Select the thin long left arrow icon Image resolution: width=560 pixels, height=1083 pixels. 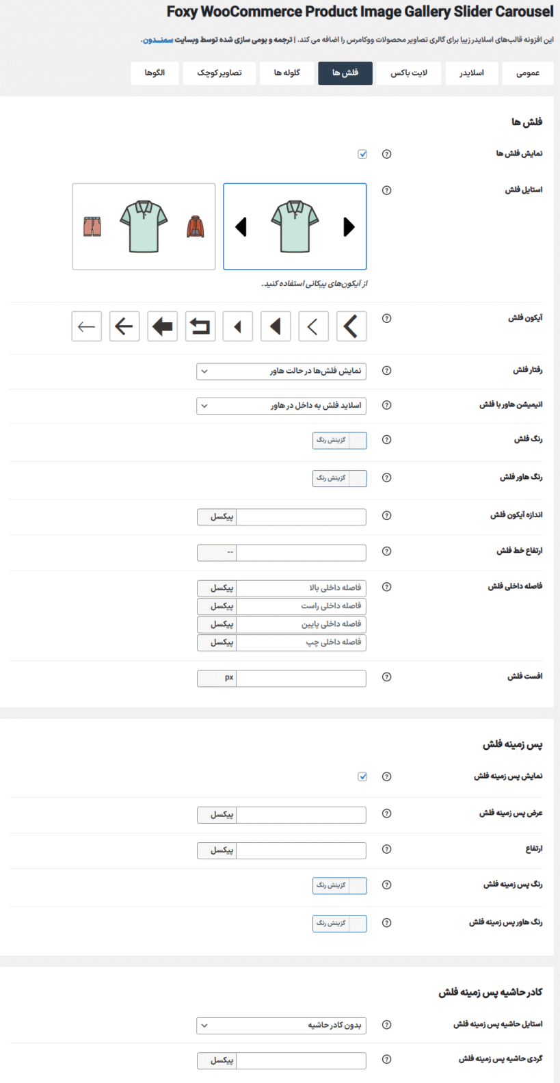[87, 326]
